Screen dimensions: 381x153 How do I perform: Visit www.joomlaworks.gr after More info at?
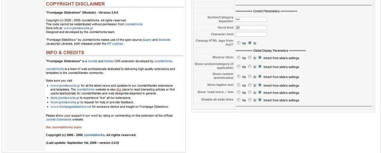tap(78, 28)
